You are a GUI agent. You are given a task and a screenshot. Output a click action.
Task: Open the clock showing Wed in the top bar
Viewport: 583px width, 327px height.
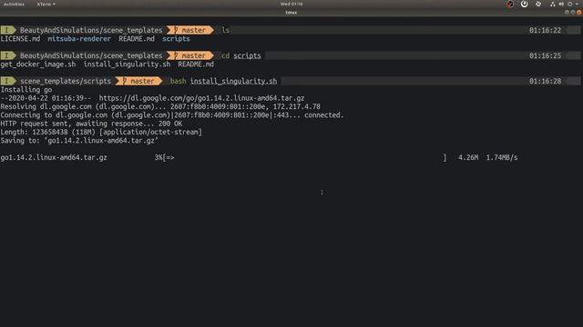point(291,4)
